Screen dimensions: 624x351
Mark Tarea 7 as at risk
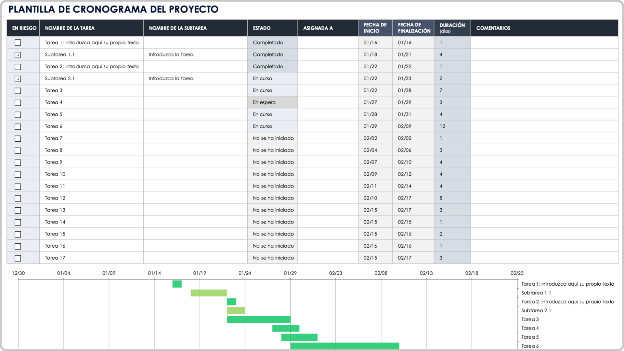point(18,139)
